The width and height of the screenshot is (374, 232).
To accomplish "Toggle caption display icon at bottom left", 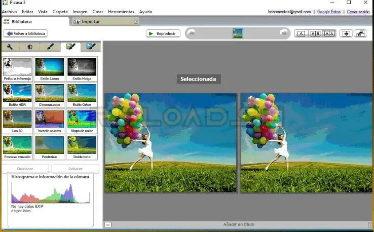I will (108, 224).
